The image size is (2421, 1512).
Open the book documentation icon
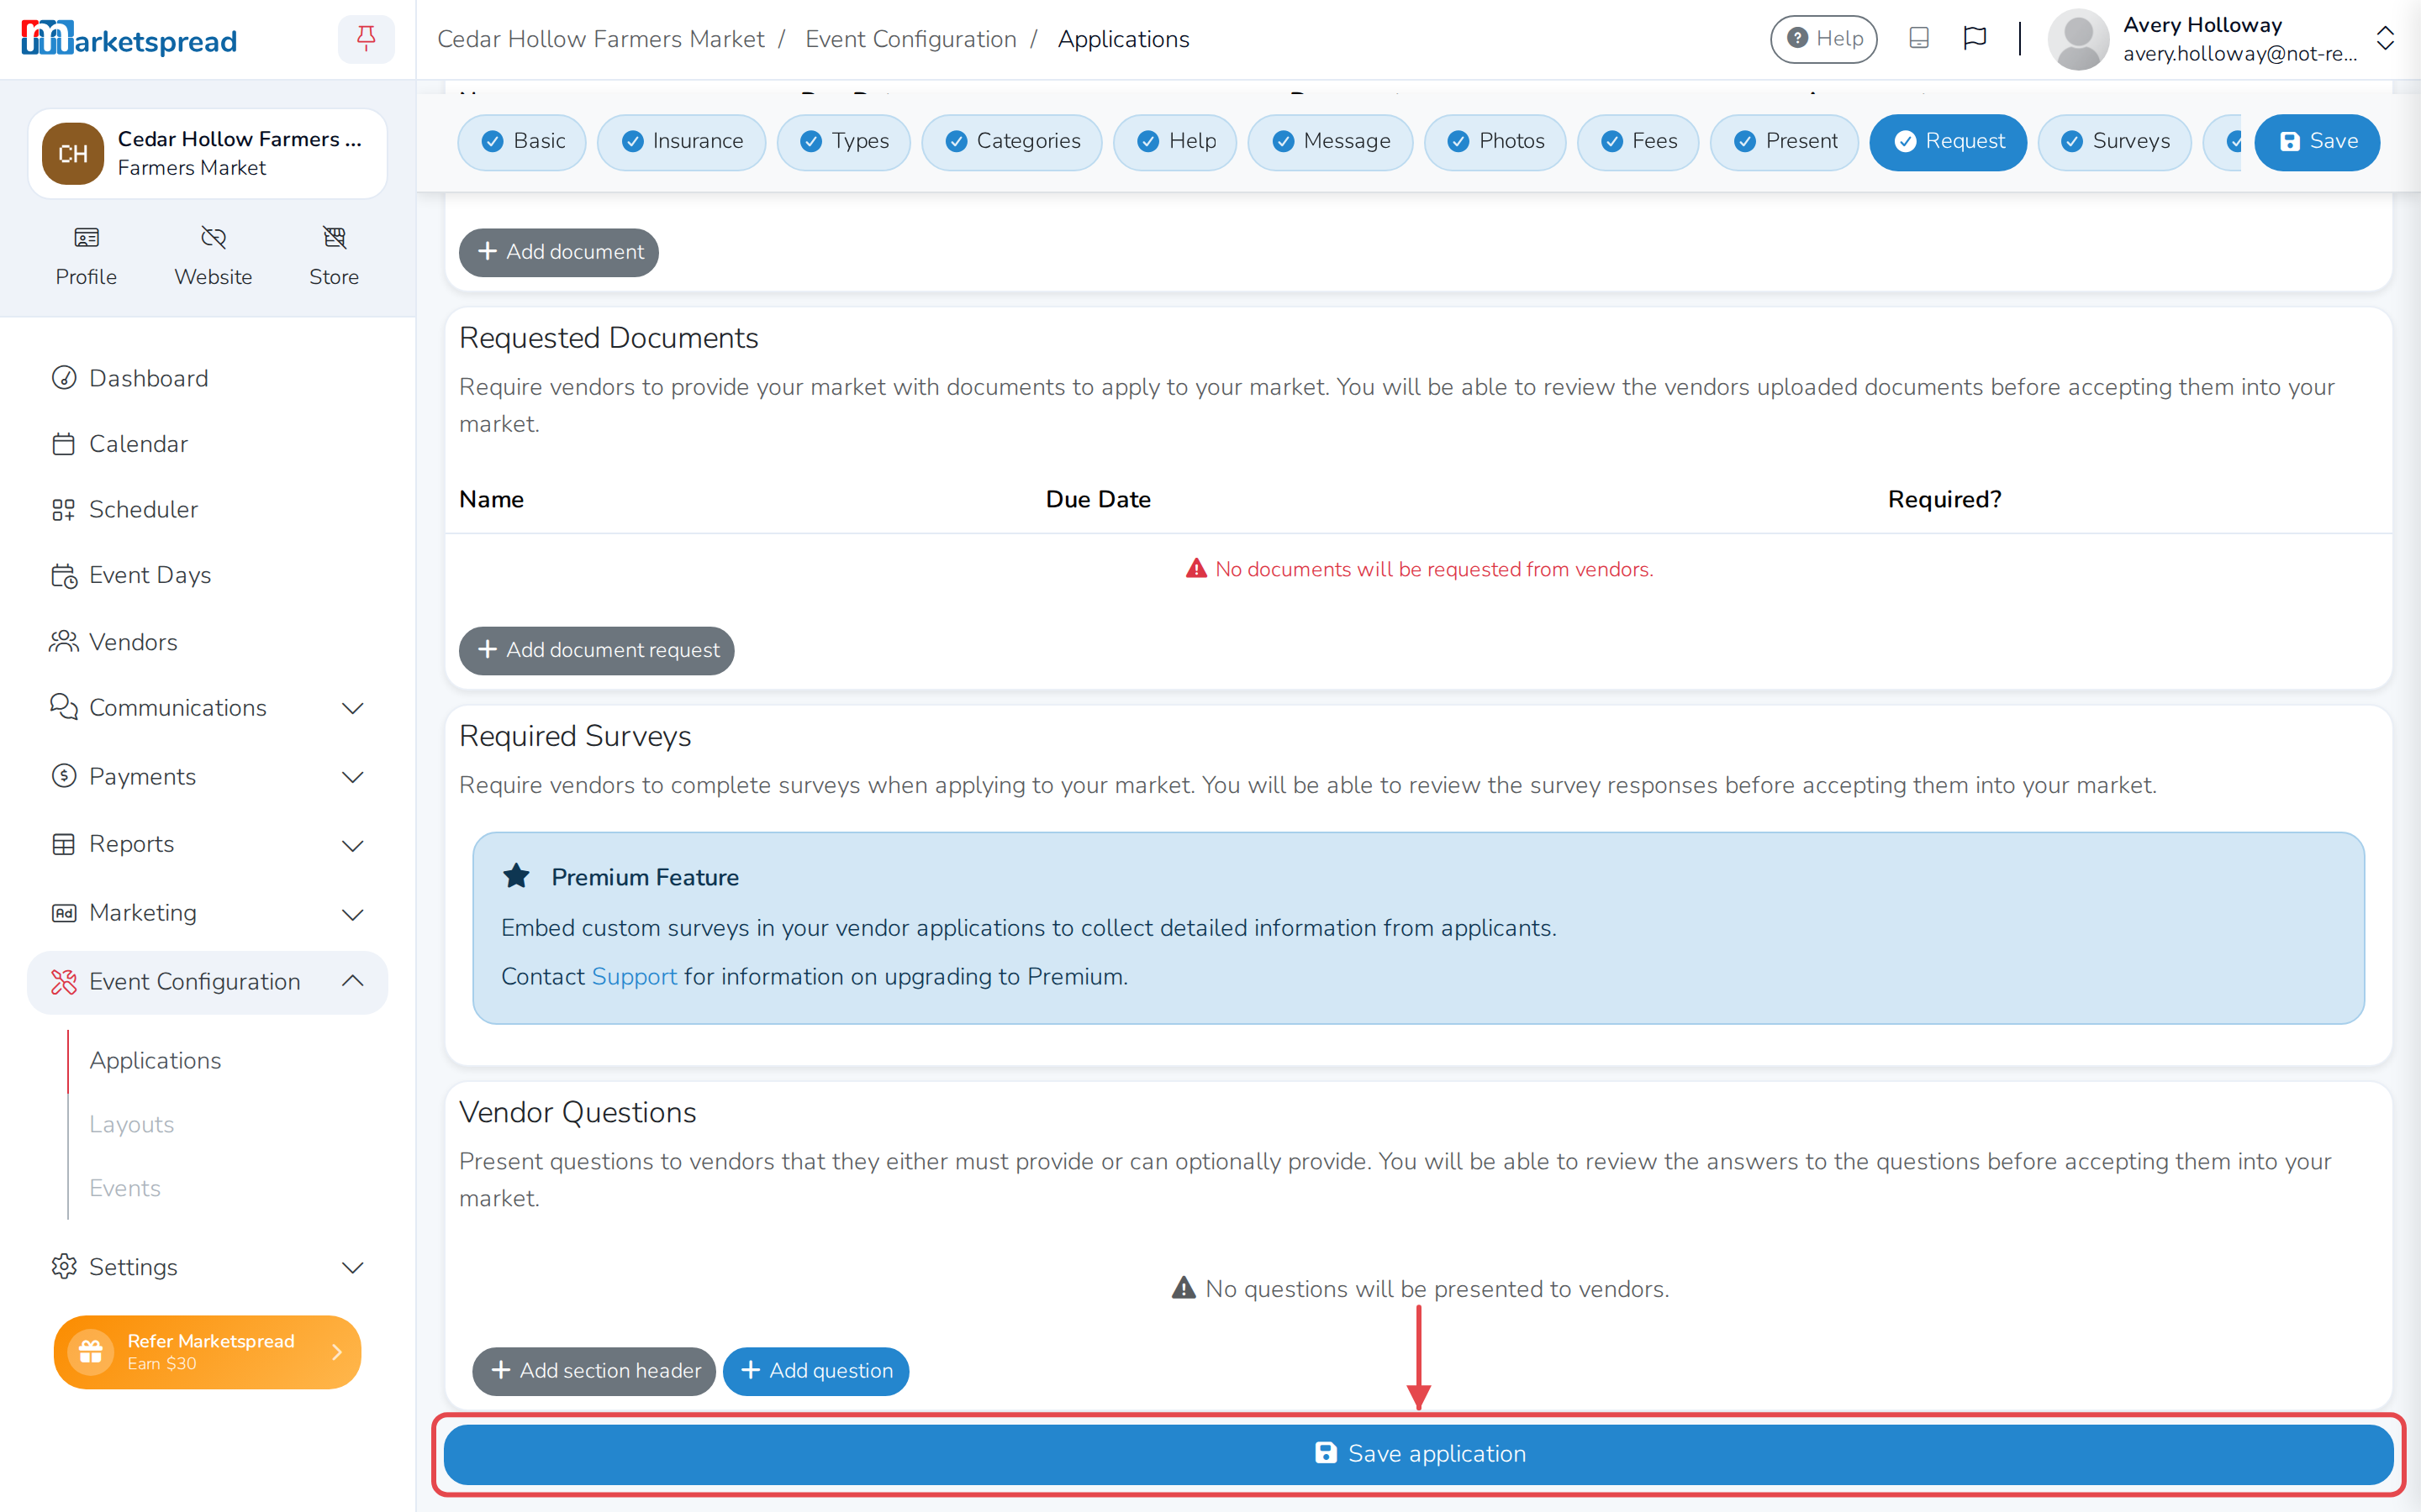1917,39
